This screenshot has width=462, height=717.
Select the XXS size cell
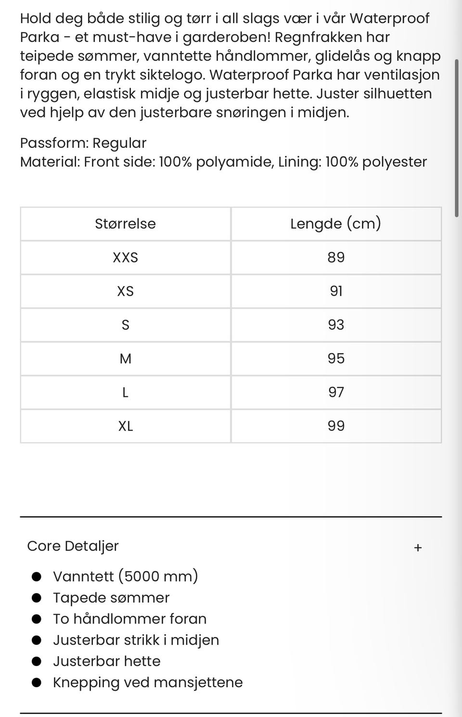click(126, 258)
